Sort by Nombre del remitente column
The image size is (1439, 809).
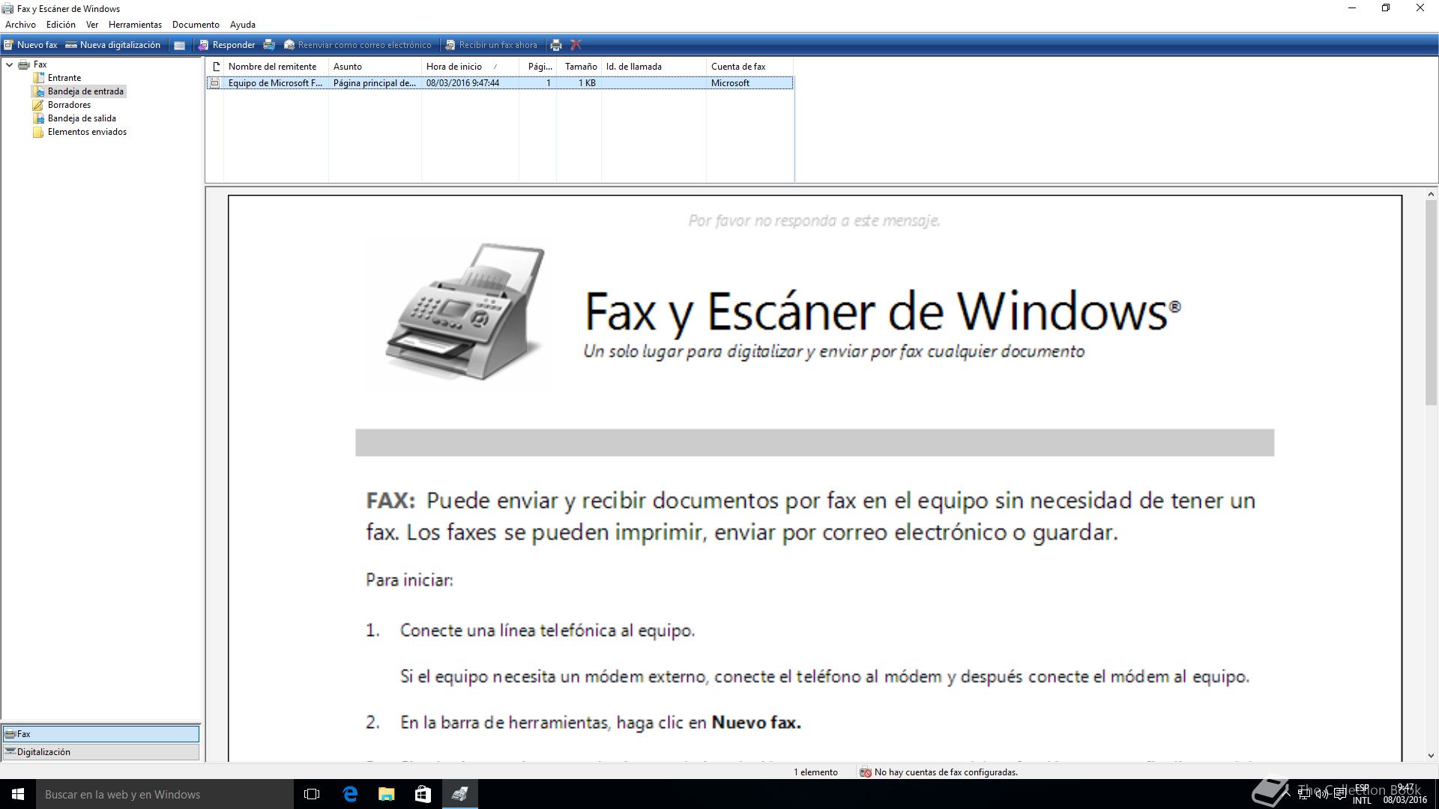tap(277, 67)
